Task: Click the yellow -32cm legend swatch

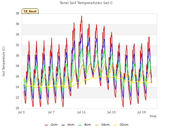Action: click(115, 125)
